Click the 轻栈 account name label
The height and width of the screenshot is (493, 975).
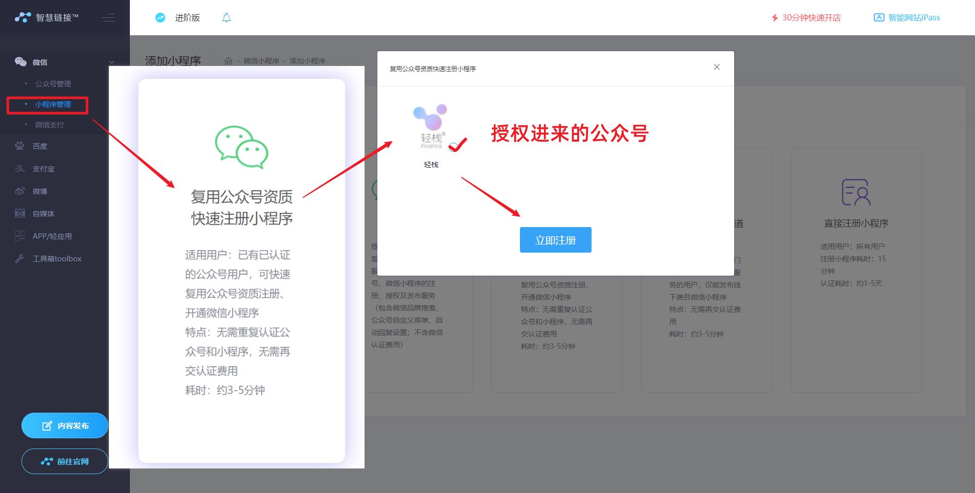coord(431,165)
